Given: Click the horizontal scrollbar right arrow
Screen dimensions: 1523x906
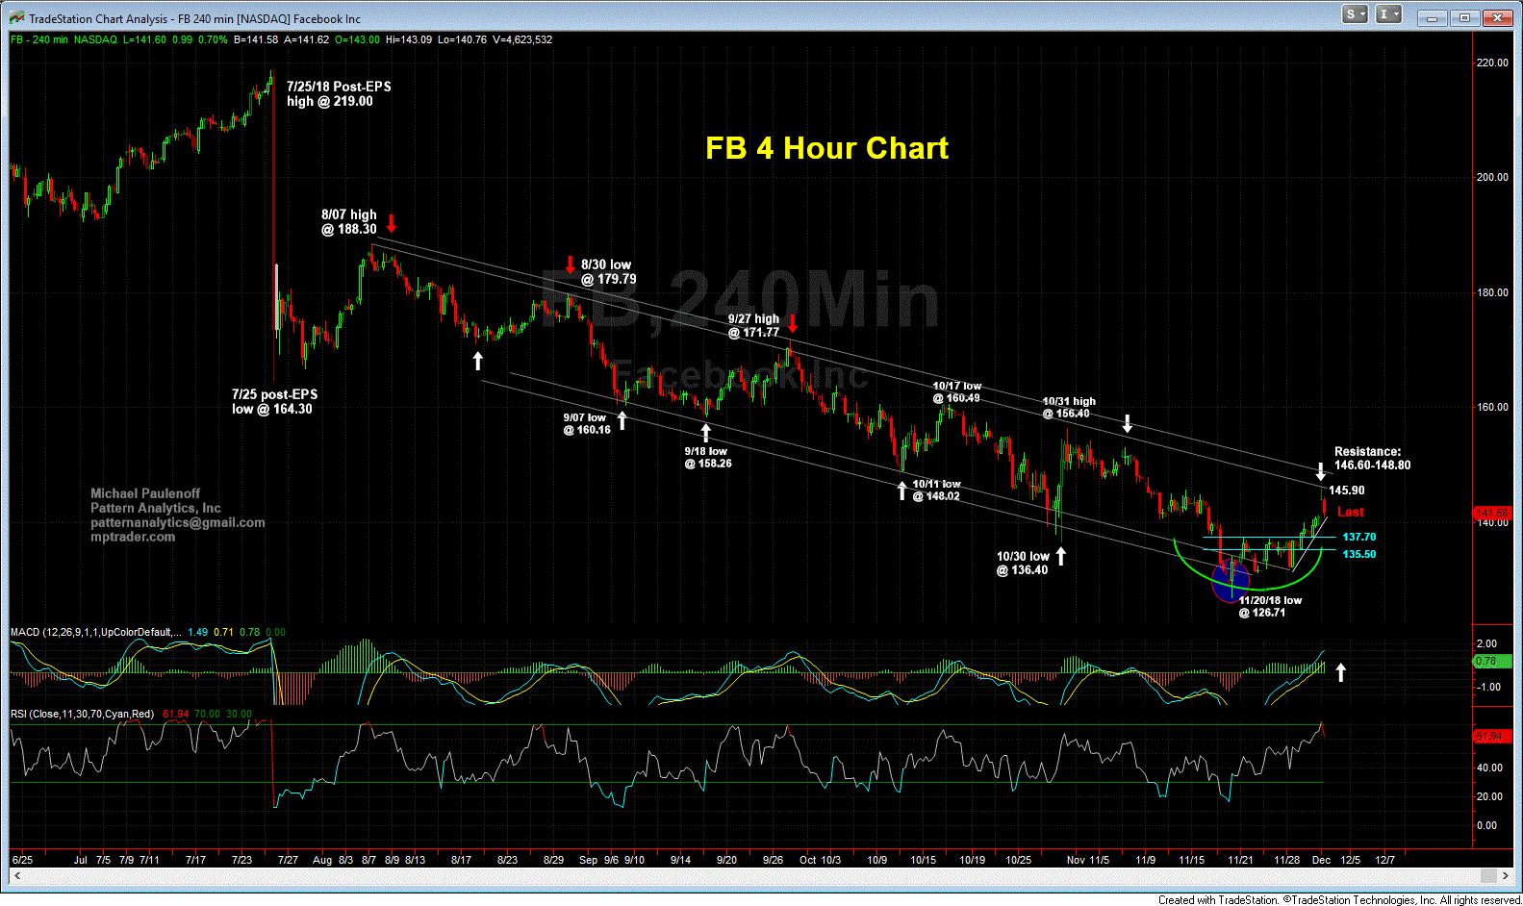Looking at the screenshot, I should pyautogui.click(x=1506, y=875).
